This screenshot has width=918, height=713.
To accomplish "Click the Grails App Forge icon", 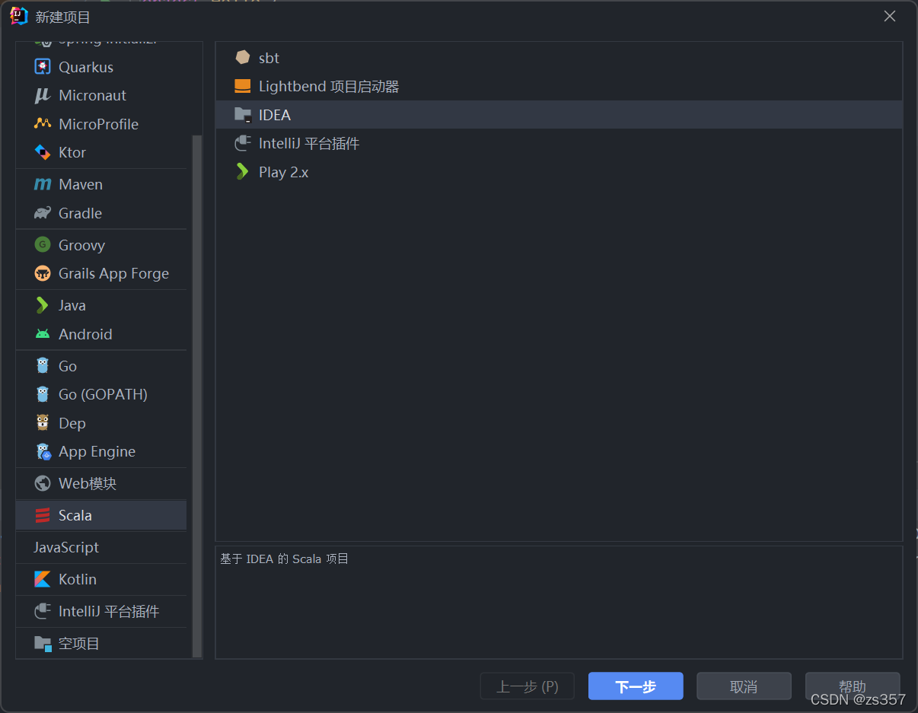I will pyautogui.click(x=43, y=273).
